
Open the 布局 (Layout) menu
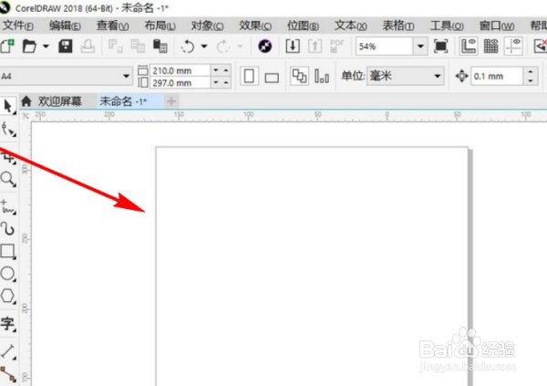(160, 26)
